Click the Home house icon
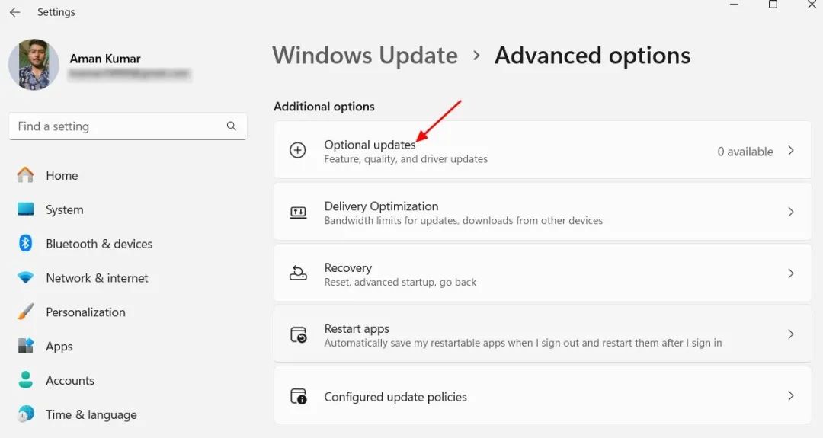 26,175
